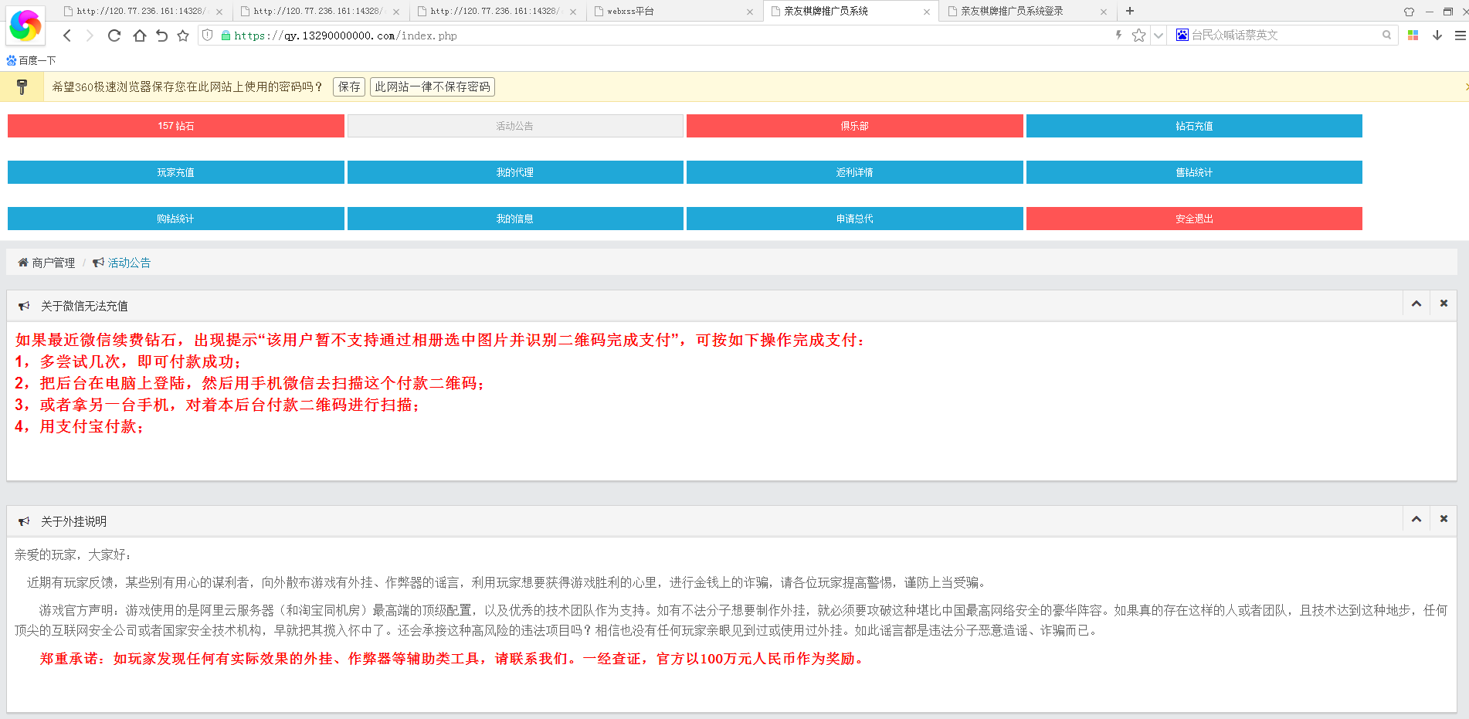The height and width of the screenshot is (719, 1469).
Task: Open the downloads arrow icon
Action: [1437, 36]
